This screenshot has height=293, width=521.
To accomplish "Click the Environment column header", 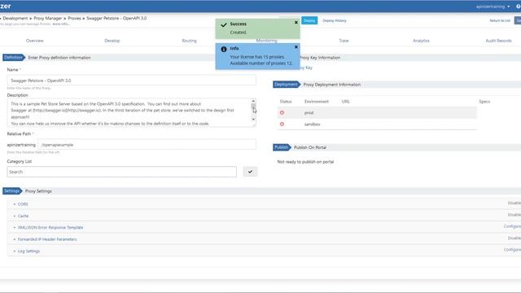I will 317,101.
